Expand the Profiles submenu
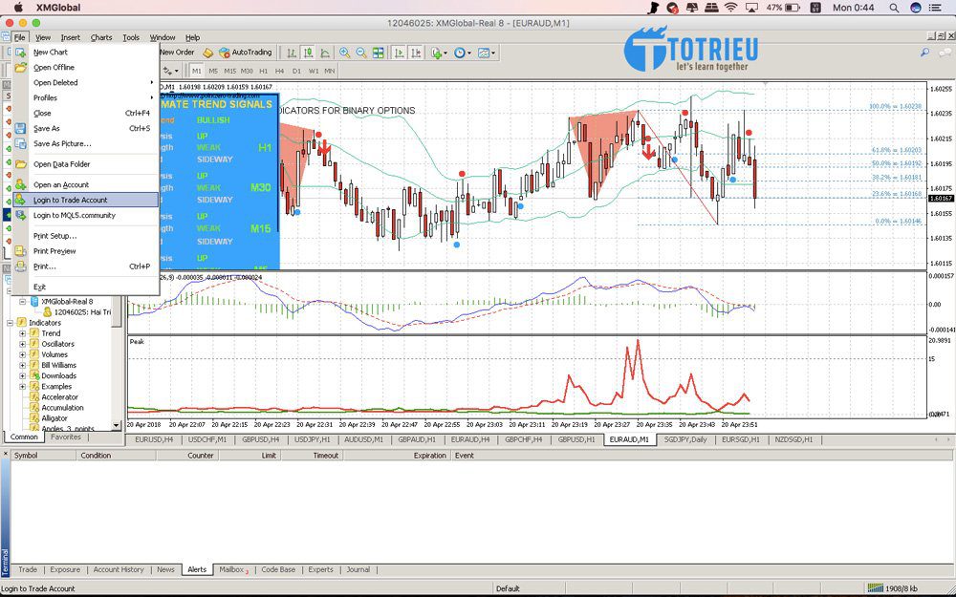This screenshot has height=597, width=956. point(86,98)
